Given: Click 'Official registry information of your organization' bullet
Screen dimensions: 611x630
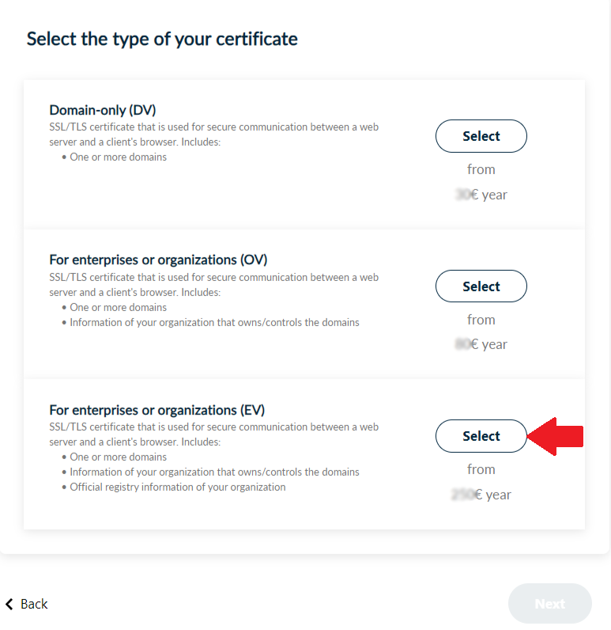Looking at the screenshot, I should click(177, 487).
